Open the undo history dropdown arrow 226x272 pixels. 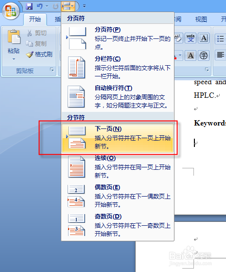point(47,6)
